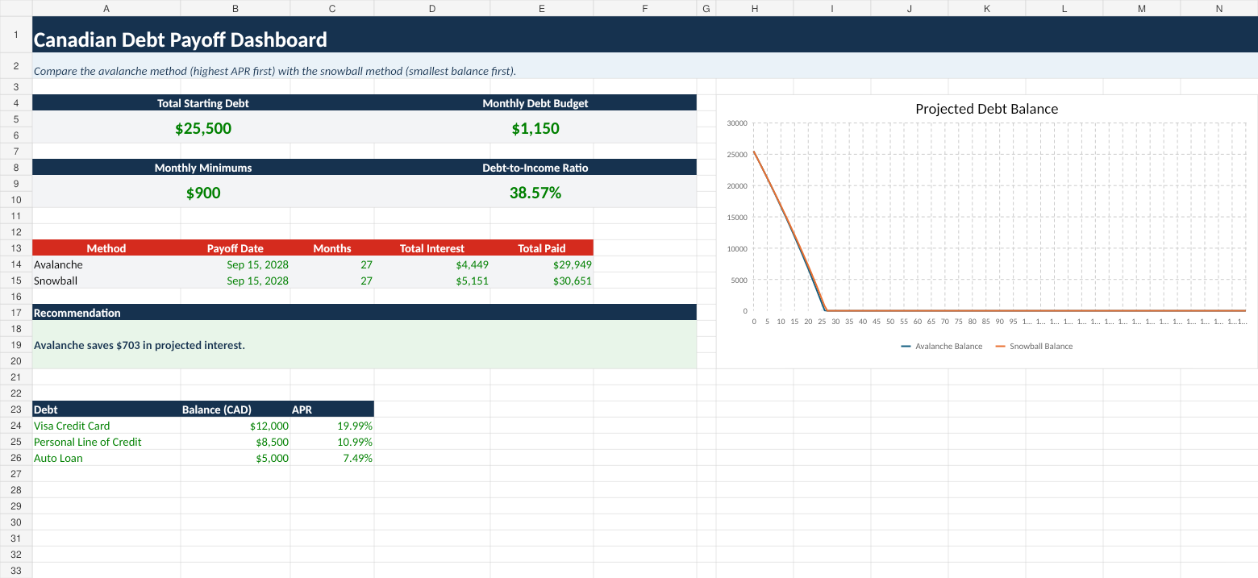1258x578 pixels.
Task: Select the Projected Debt Balance chart title
Action: click(x=986, y=109)
